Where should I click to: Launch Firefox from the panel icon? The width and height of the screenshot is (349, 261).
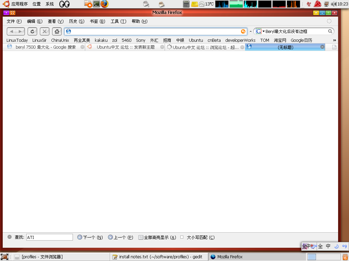[x=105, y=4]
